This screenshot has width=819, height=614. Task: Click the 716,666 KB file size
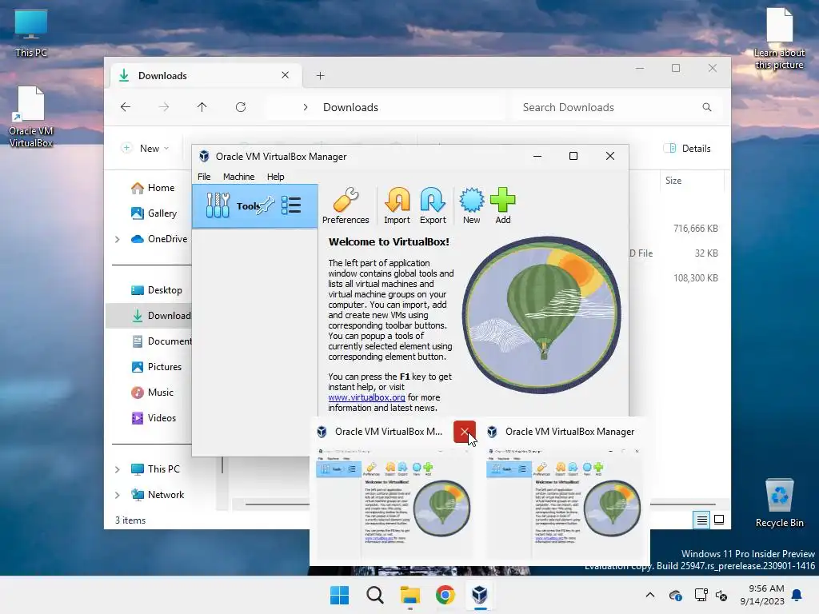coord(695,229)
